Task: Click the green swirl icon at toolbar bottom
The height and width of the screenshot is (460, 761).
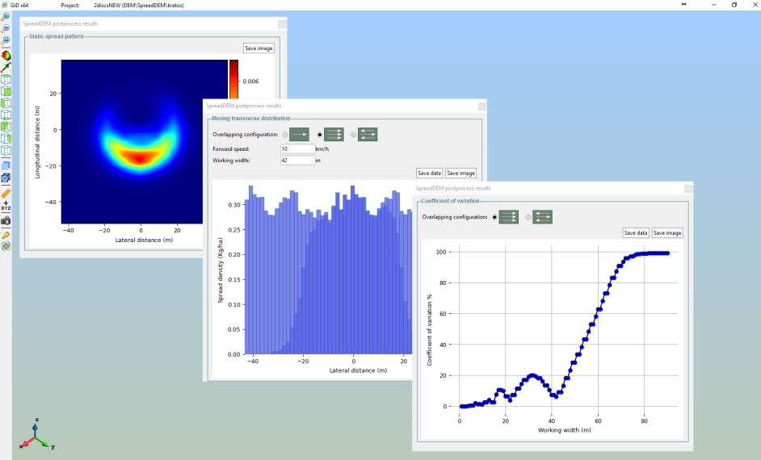Action: pyautogui.click(x=6, y=247)
